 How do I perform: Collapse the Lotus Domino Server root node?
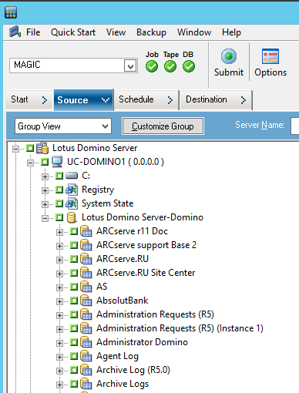[x=15, y=149]
